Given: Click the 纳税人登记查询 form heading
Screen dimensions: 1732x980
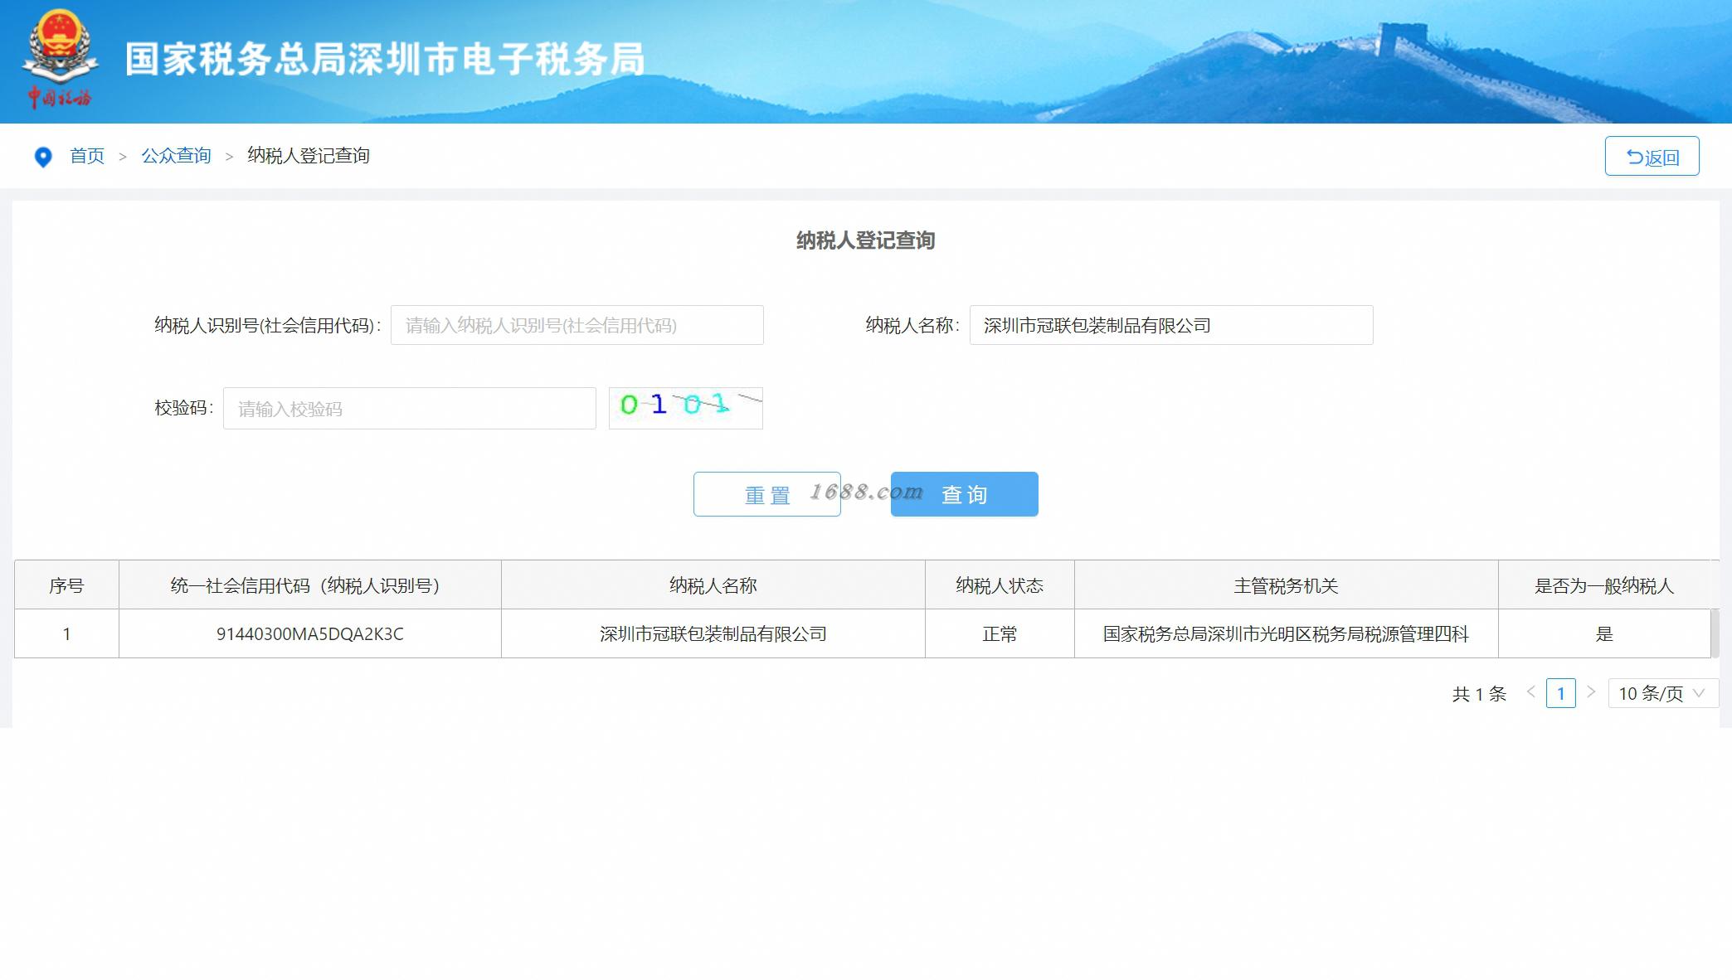Looking at the screenshot, I should click(865, 240).
